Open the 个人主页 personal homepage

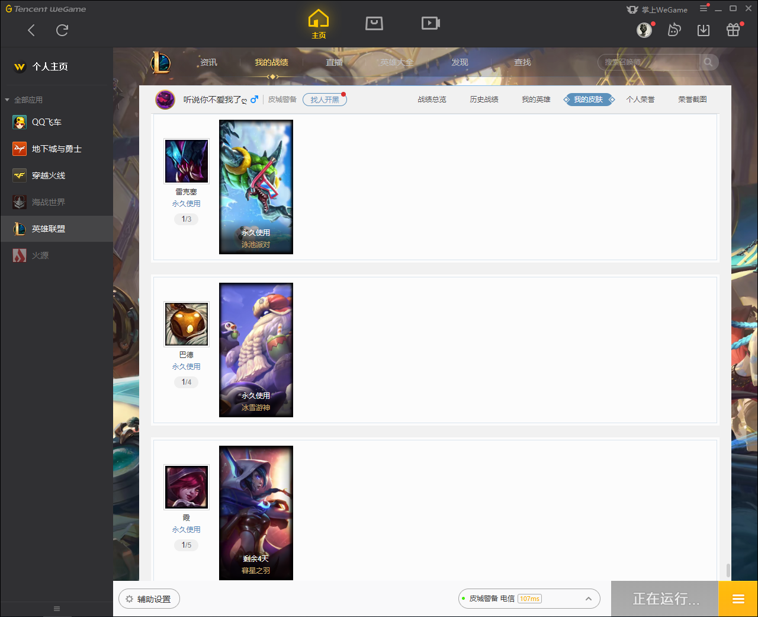click(41, 66)
